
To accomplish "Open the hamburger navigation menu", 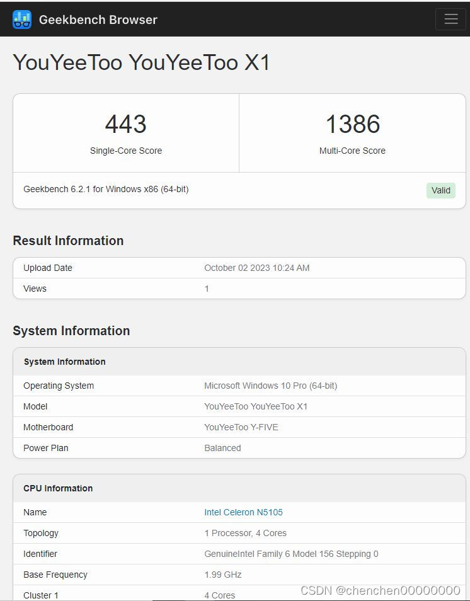I will pos(451,19).
